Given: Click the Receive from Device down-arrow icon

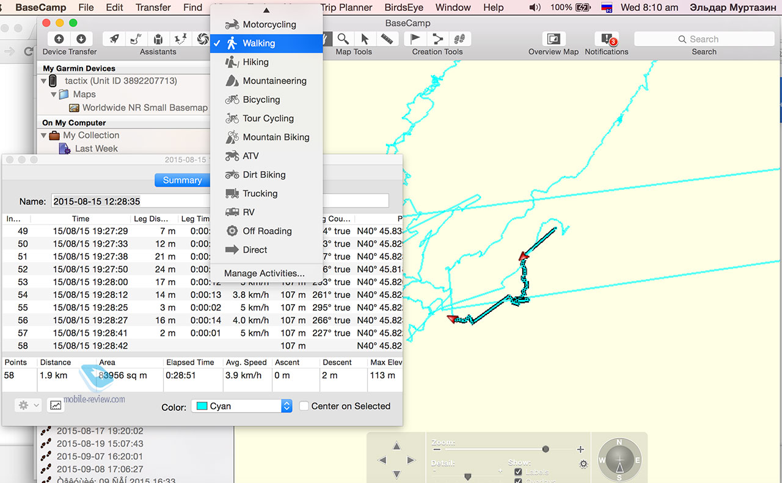Looking at the screenshot, I should (x=81, y=38).
